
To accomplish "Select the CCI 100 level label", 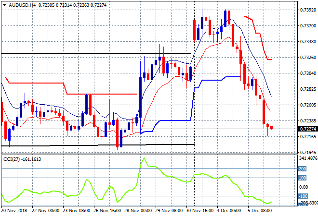I will [x=302, y=178].
